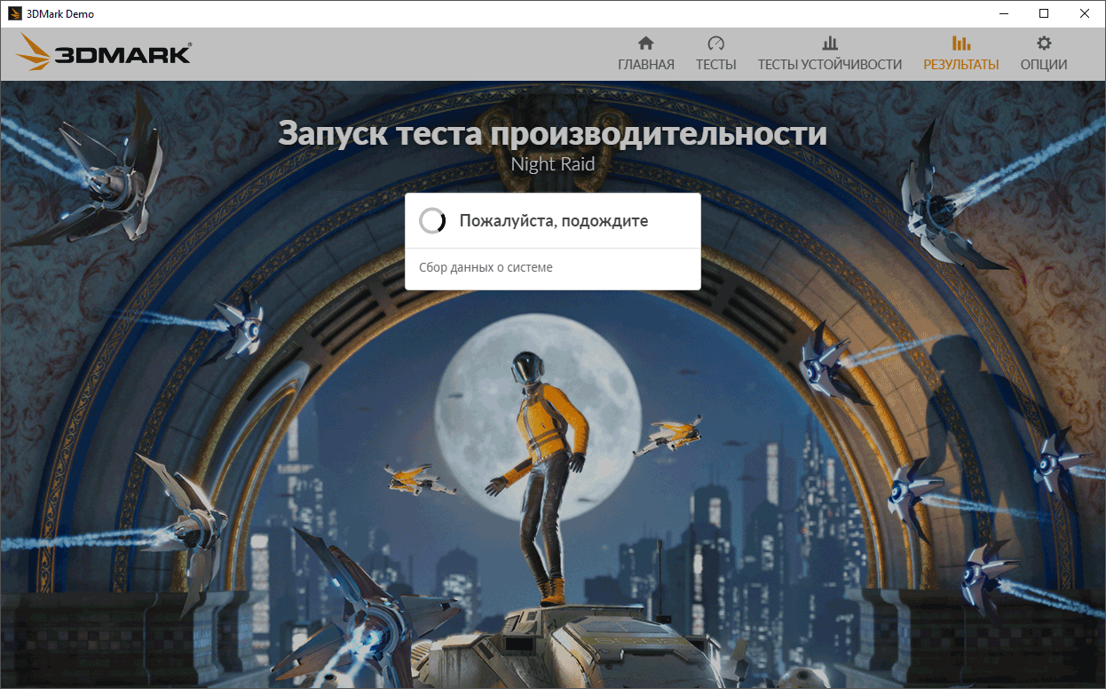Viewport: 1106px width, 689px height.
Task: Close the 3DMark Demo window
Action: [1085, 13]
